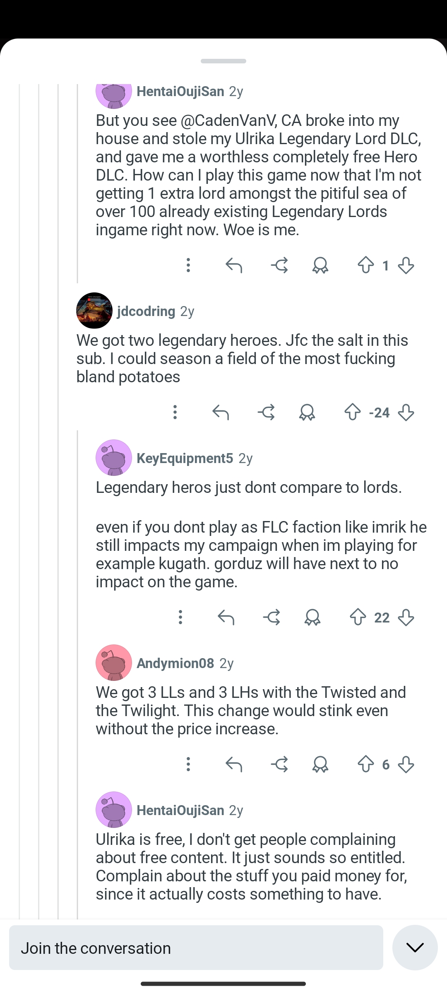Image resolution: width=447 pixels, height=994 pixels.
Task: Open overflow menu on KeyEquipment5's comment
Action: pos(180,617)
